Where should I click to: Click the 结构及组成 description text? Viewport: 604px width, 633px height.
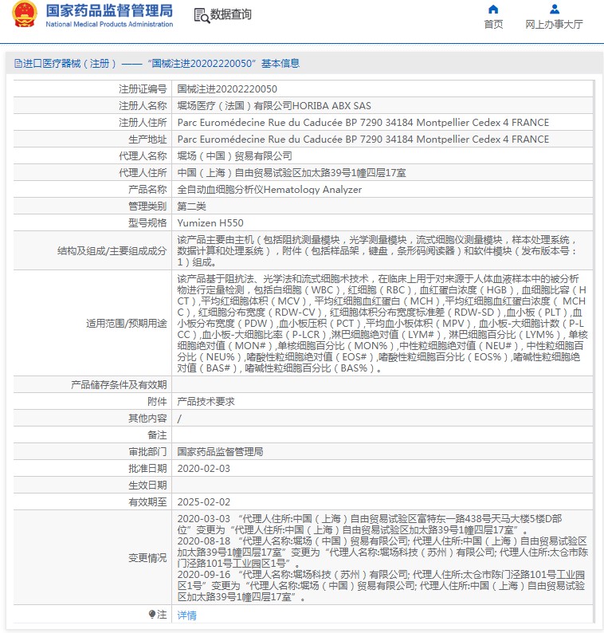click(378, 250)
